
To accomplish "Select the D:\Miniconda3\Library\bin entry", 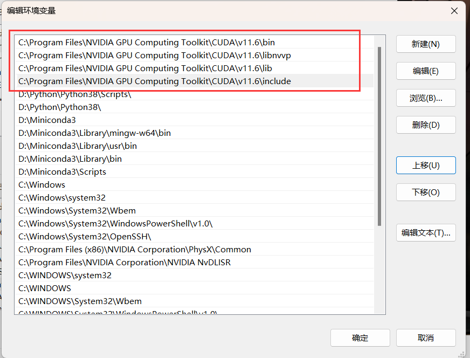I will [195, 159].
